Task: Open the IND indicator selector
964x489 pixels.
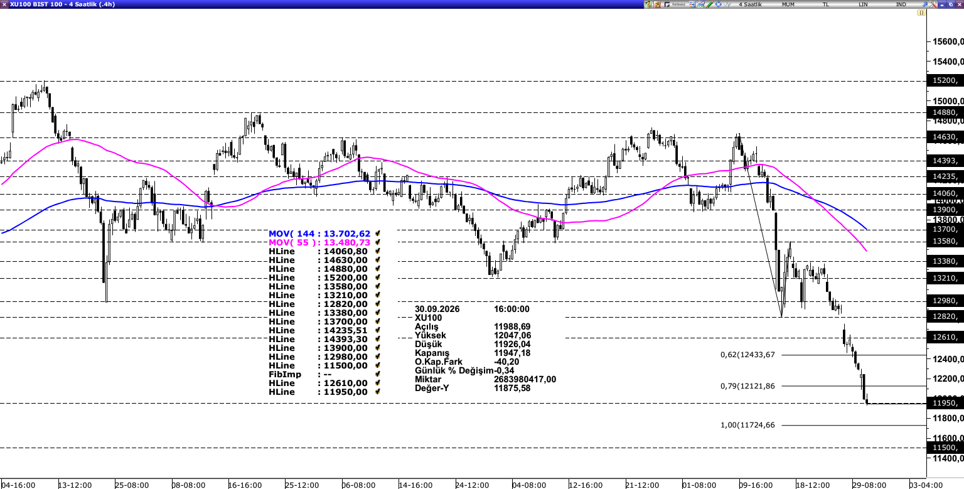Action: [901, 4]
